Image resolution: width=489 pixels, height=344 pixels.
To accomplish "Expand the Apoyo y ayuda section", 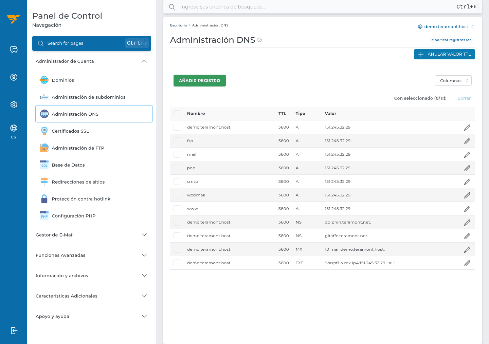I will [x=92, y=316].
